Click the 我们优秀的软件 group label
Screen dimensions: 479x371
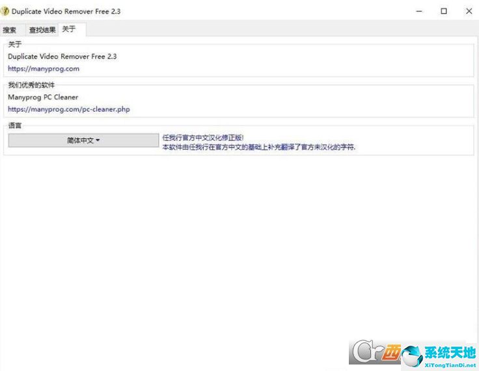tap(31, 85)
